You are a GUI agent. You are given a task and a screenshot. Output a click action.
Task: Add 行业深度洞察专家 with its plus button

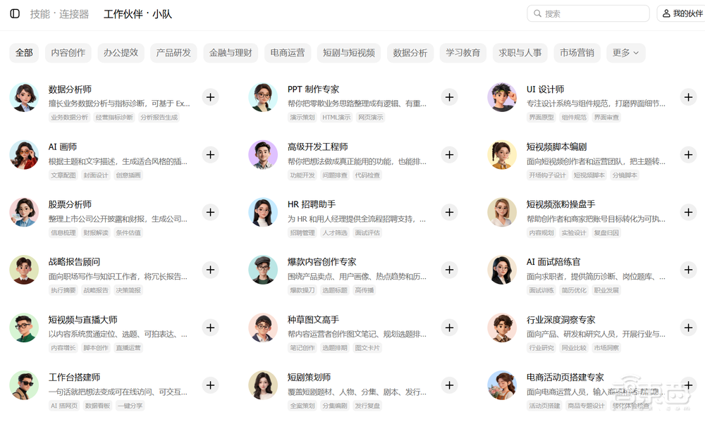[688, 328]
